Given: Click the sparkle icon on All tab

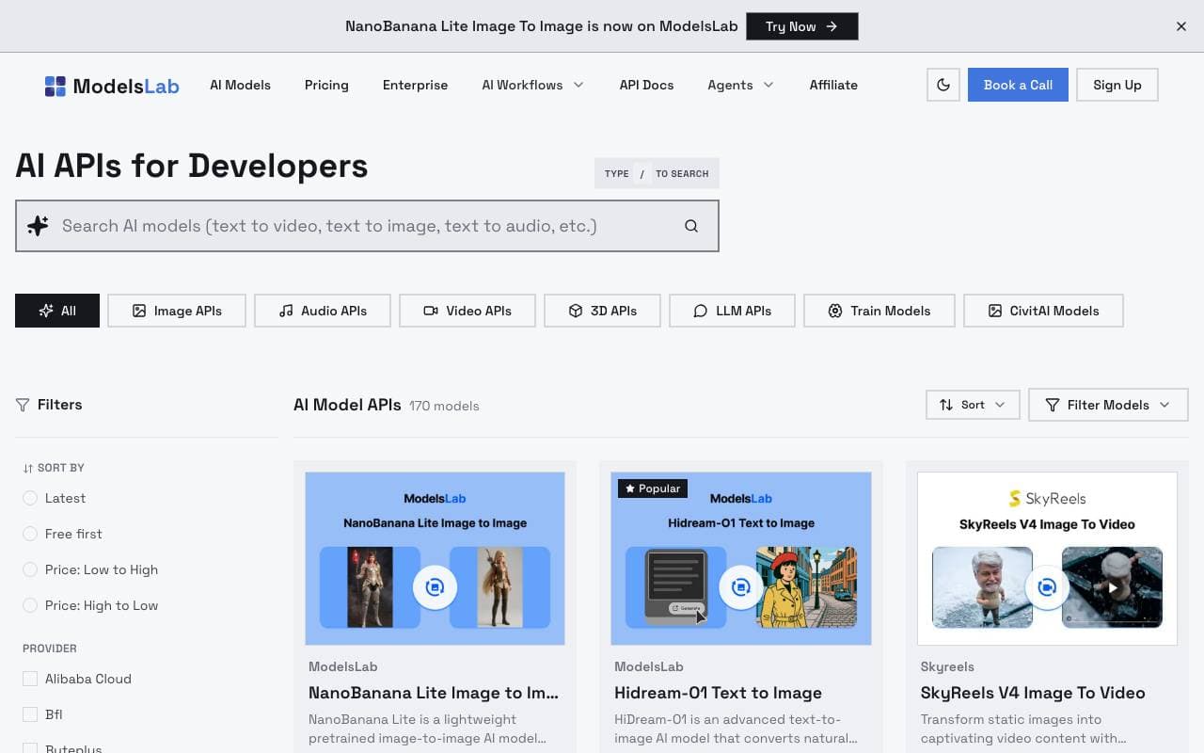Looking at the screenshot, I should pos(46,311).
